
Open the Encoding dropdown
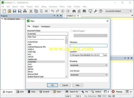[89, 65]
